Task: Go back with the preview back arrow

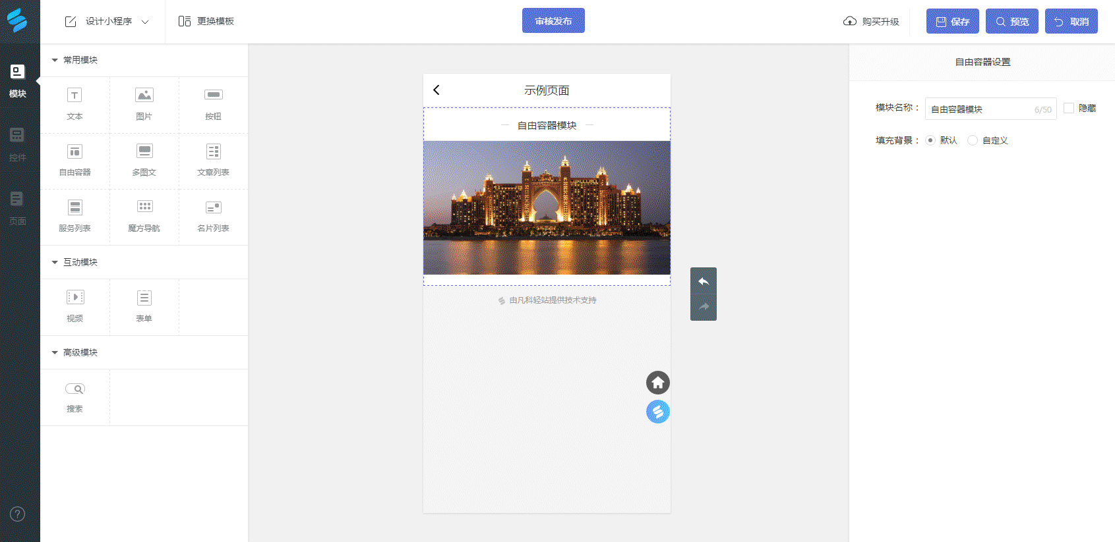Action: (437, 90)
